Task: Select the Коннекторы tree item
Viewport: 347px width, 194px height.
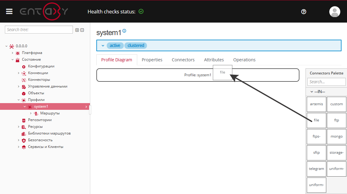Action: [x=39, y=80]
